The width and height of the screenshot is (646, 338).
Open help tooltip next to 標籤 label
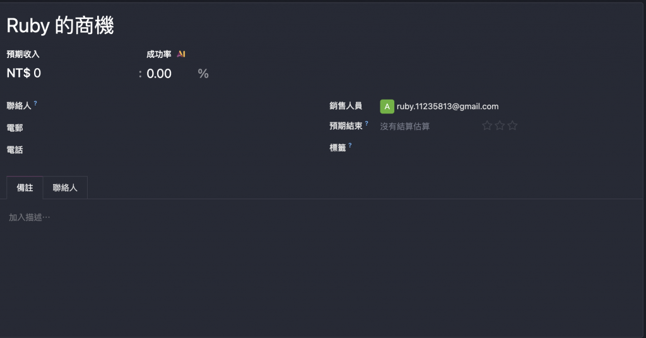pos(350,145)
